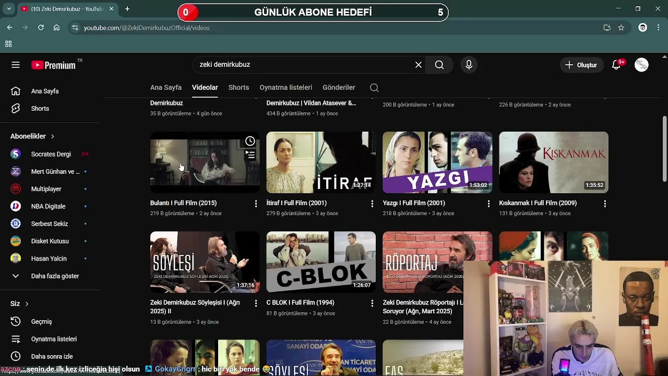Viewport: 668px width, 376px height.
Task: Open Bulantı I Full Film (2015) title
Action: click(x=183, y=203)
